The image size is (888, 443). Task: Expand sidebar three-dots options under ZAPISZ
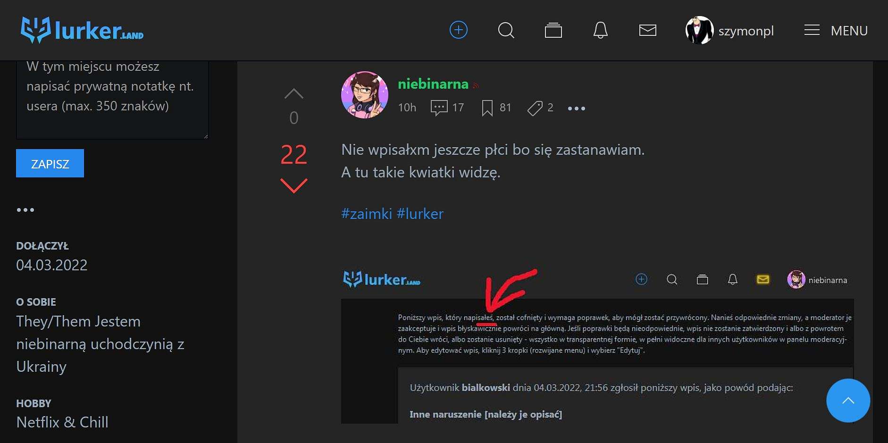[25, 210]
